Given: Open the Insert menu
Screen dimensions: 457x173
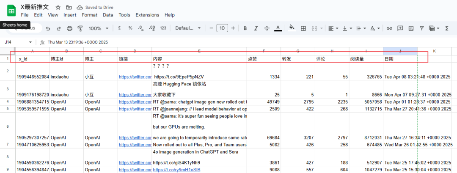Looking at the screenshot, I should pos(70,15).
